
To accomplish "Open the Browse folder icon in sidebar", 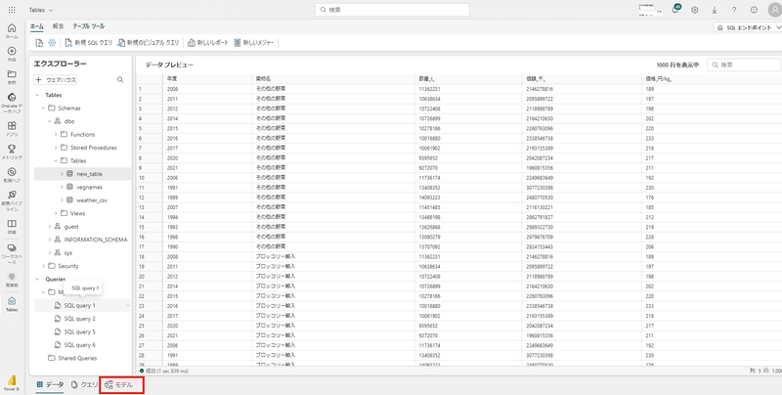I will pyautogui.click(x=12, y=76).
